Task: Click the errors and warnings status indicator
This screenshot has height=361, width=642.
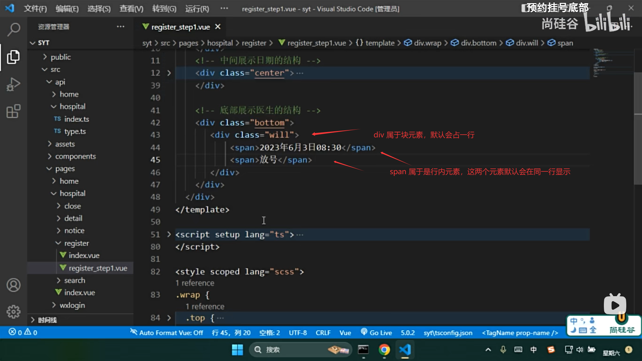Action: pyautogui.click(x=23, y=332)
